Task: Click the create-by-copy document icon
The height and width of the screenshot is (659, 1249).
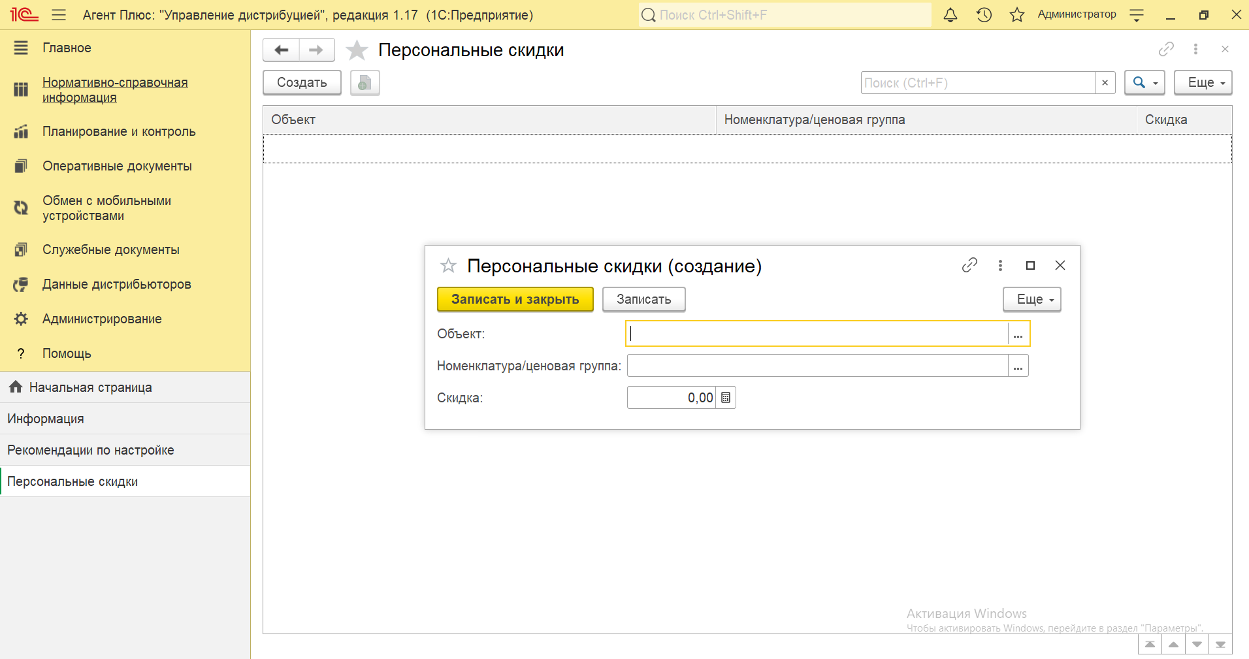Action: click(x=365, y=83)
